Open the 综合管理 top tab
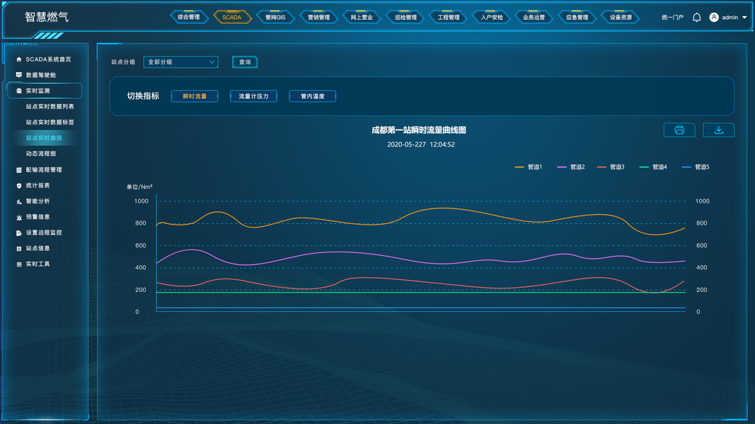 [189, 17]
